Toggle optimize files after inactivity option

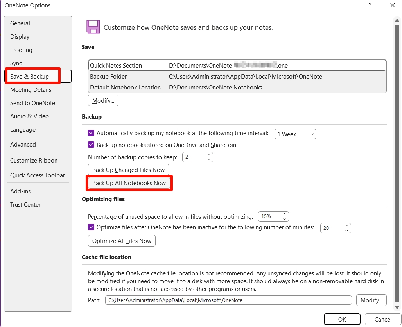click(x=91, y=227)
